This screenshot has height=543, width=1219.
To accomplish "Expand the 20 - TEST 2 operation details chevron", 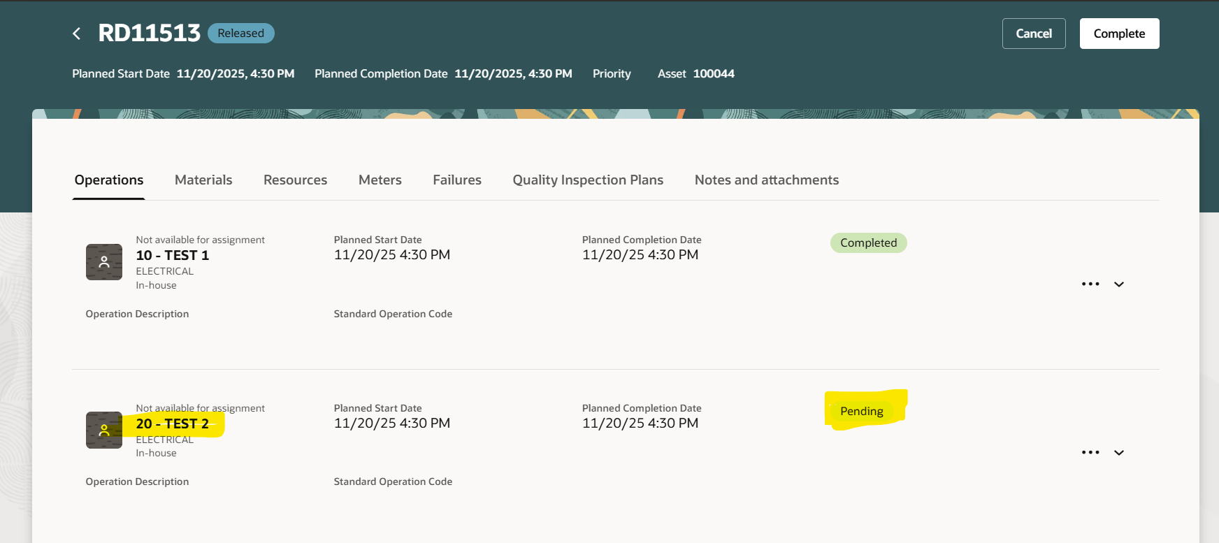I will [1119, 453].
